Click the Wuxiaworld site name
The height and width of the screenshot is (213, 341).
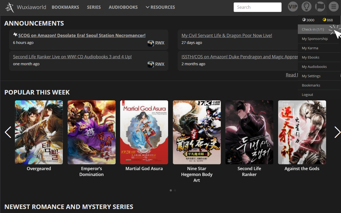coord(31,7)
